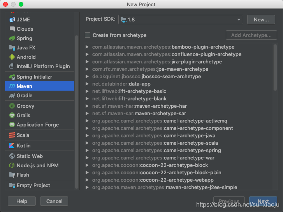Screen dimensions: 283x212
Task: Click the Cancel button
Action: tap(54, 201)
